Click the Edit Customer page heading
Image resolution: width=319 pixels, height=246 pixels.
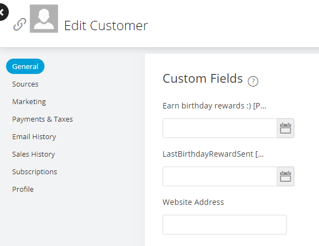click(x=106, y=26)
